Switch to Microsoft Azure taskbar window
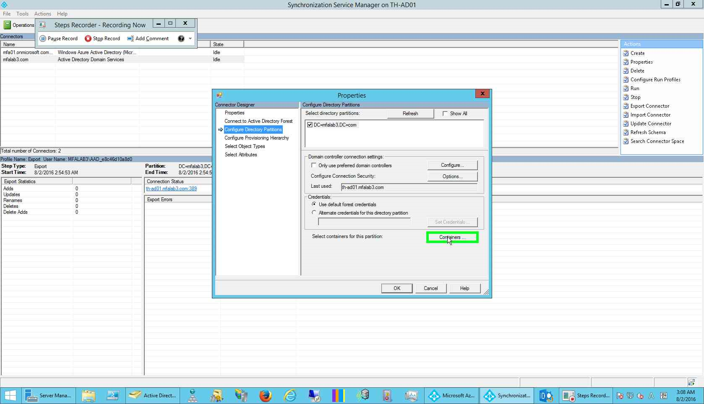 (452, 396)
